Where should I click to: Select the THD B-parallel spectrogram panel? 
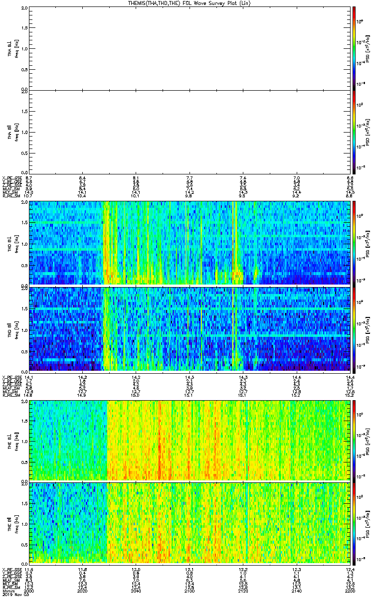[189, 329]
